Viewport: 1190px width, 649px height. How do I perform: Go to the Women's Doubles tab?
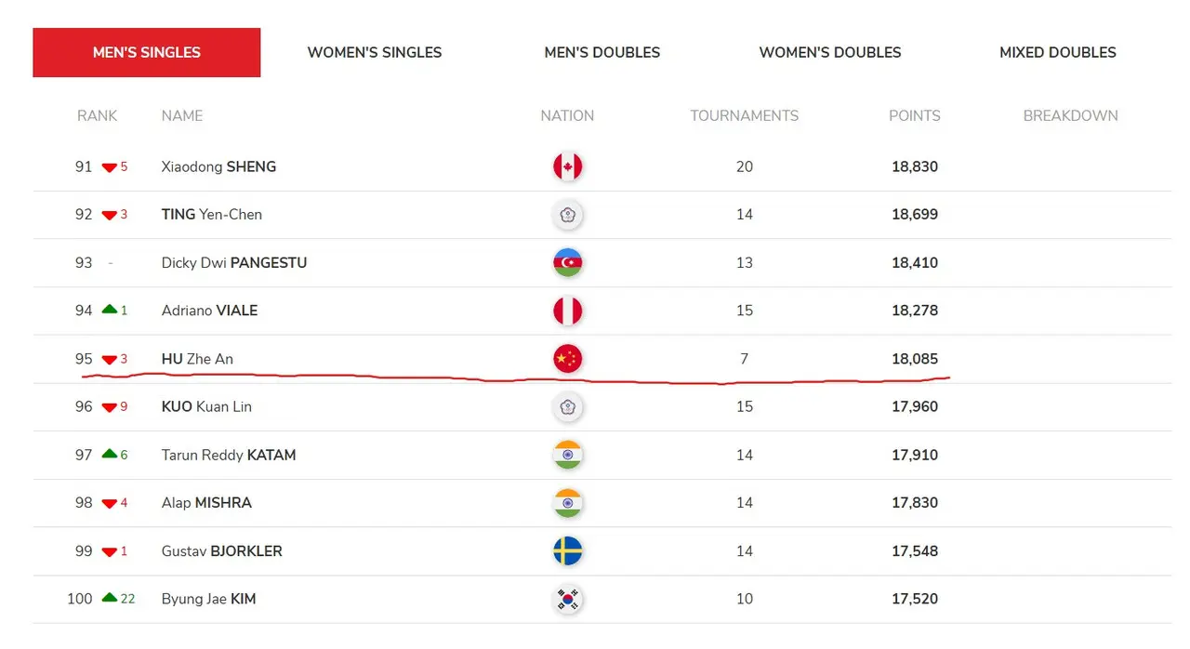830,52
